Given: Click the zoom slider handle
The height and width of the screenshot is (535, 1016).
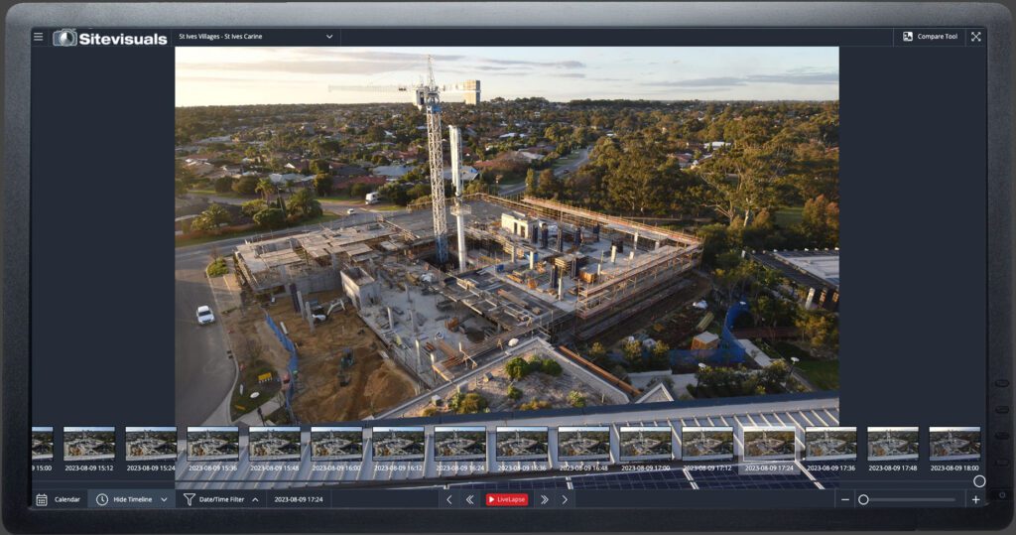Looking at the screenshot, I should (x=863, y=499).
